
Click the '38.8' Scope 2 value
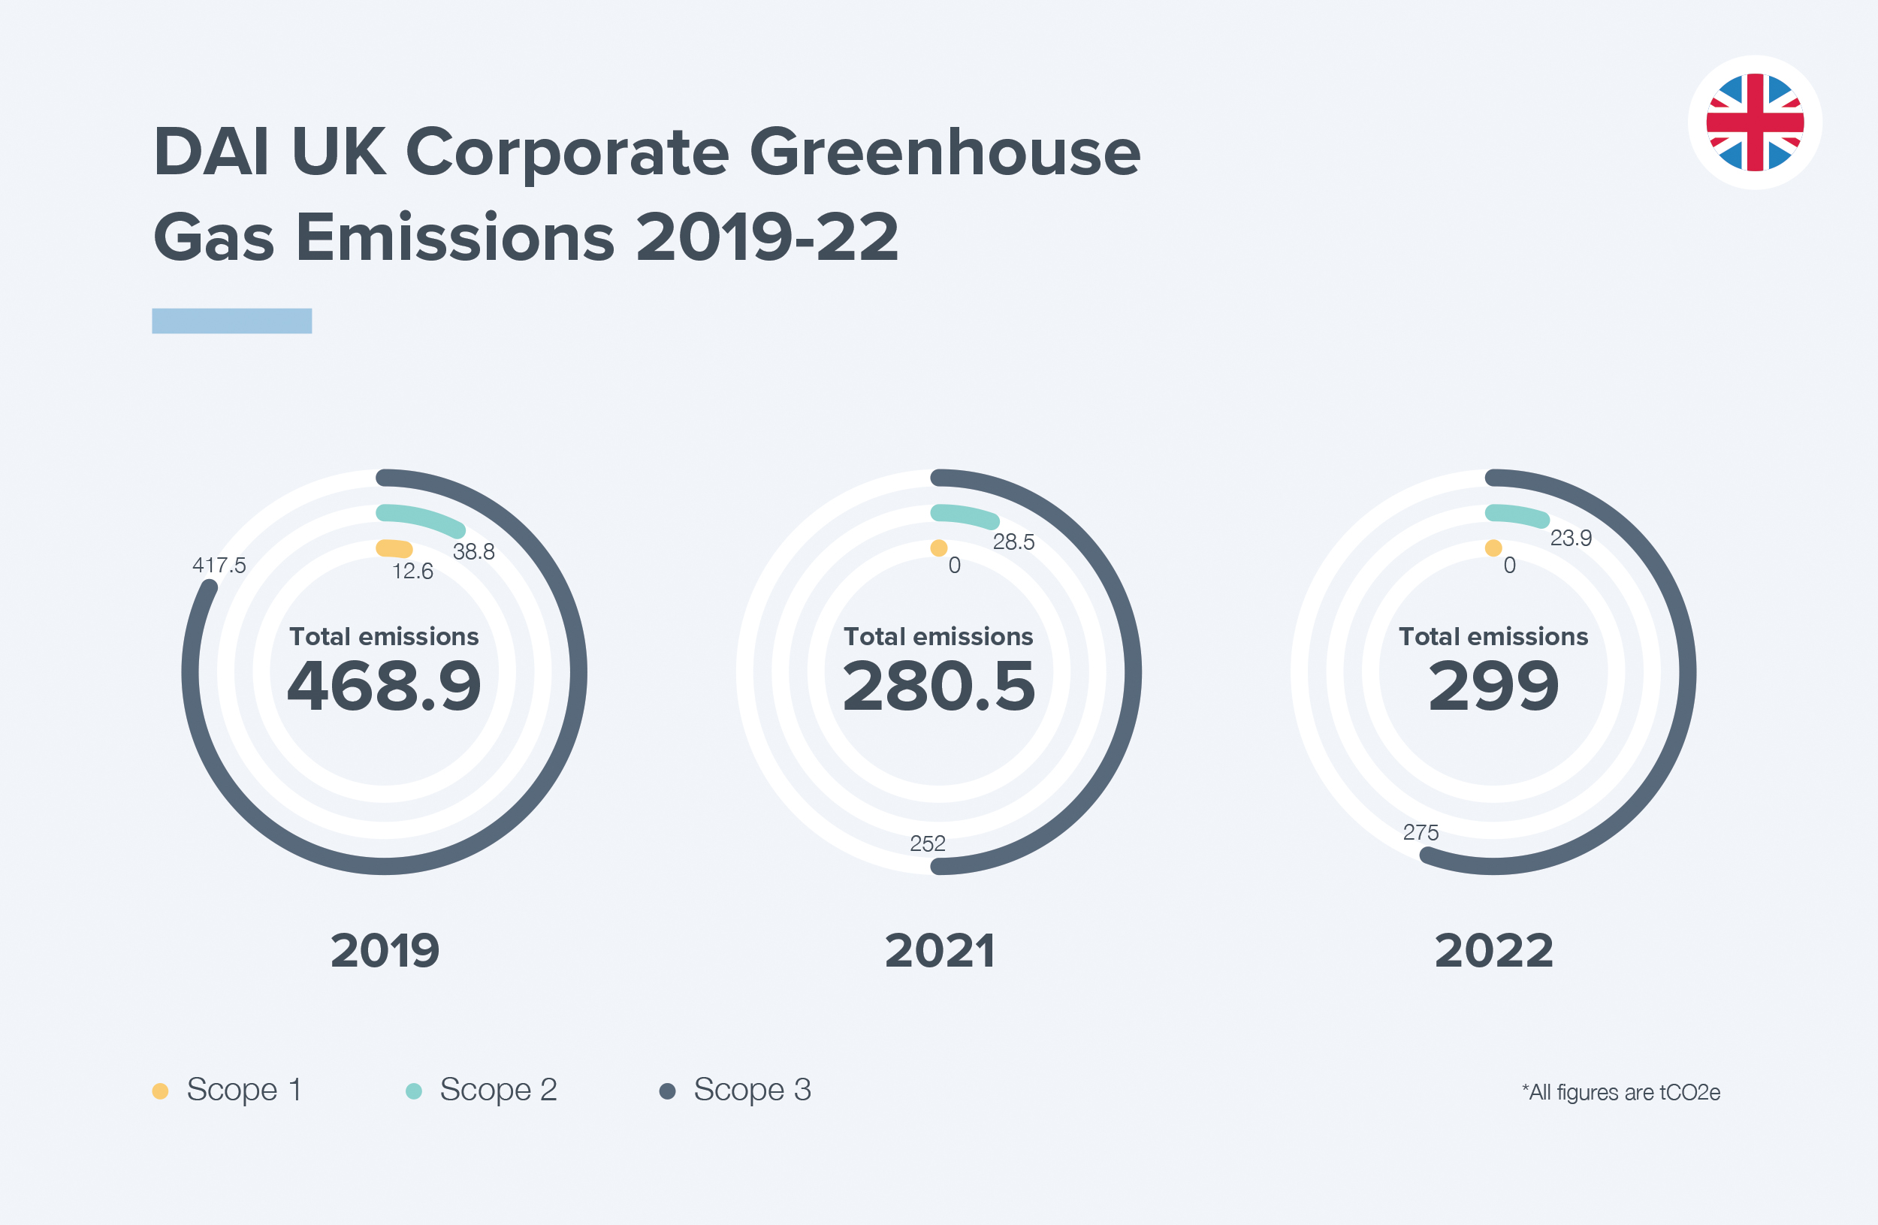tap(473, 551)
